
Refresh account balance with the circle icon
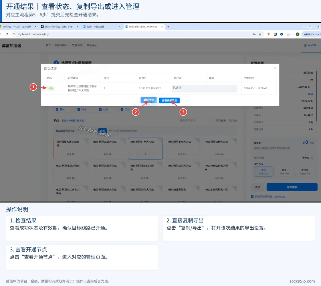(x=312, y=158)
